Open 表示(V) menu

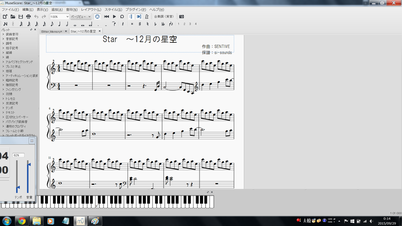point(42,9)
